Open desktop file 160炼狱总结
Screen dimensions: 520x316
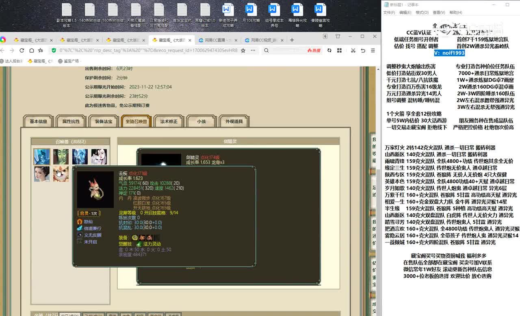(x=113, y=13)
